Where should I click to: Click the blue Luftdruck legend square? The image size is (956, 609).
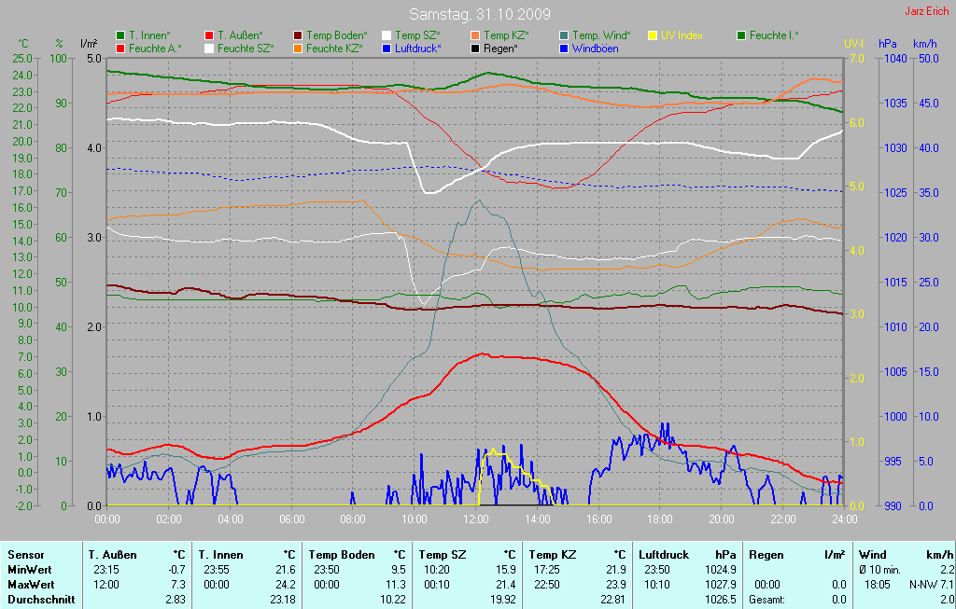[387, 48]
